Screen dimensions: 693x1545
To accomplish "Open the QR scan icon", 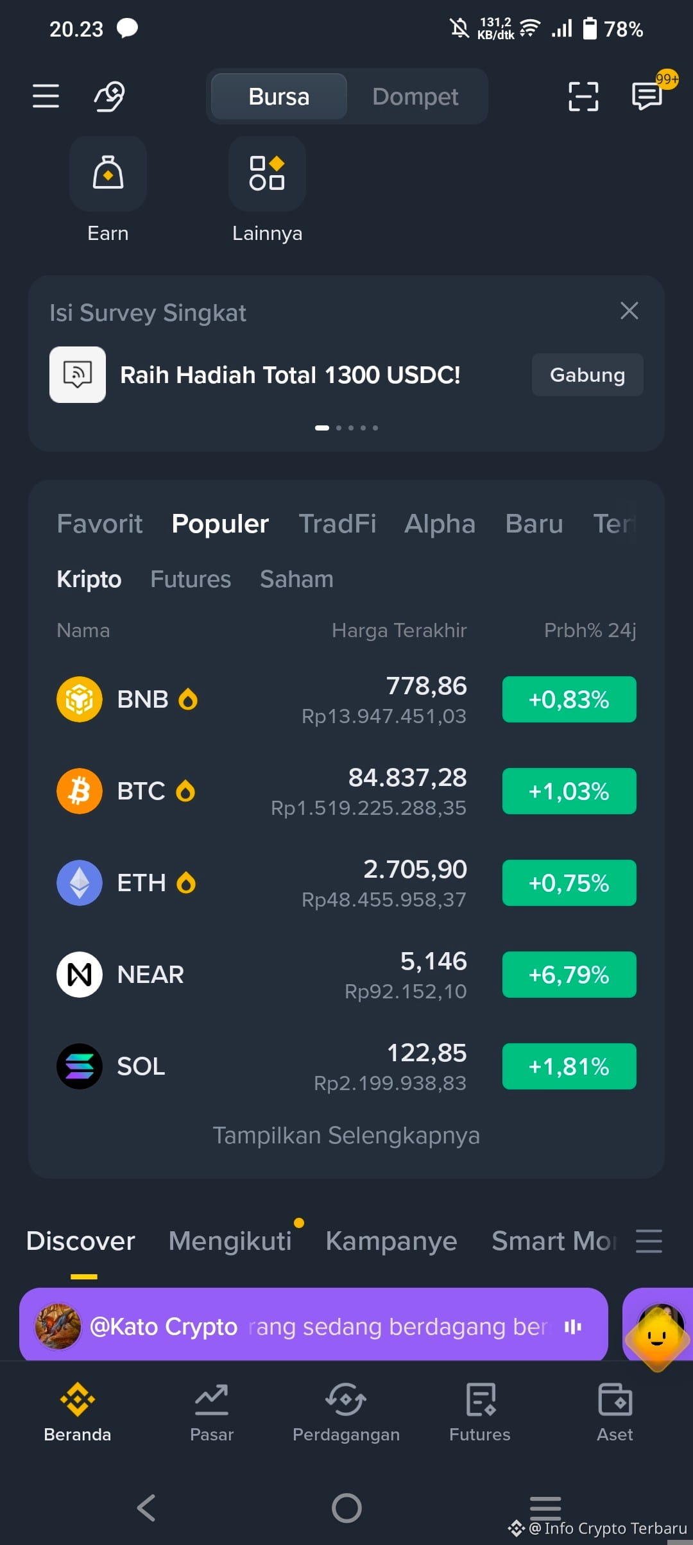I will (583, 96).
